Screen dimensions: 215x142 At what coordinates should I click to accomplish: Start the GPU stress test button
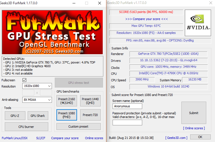[79, 83]
